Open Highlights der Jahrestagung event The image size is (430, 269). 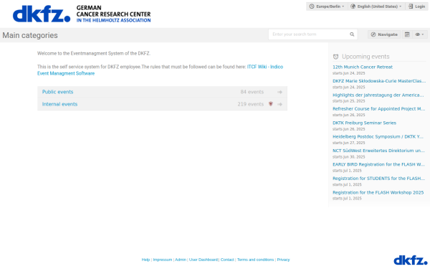[378, 95]
